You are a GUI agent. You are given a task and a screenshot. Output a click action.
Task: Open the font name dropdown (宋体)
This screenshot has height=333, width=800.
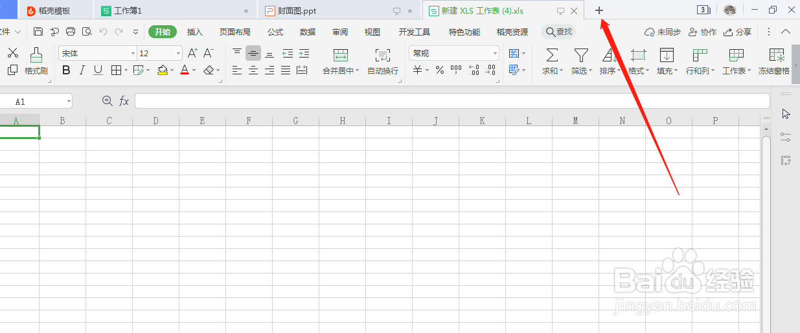click(133, 54)
